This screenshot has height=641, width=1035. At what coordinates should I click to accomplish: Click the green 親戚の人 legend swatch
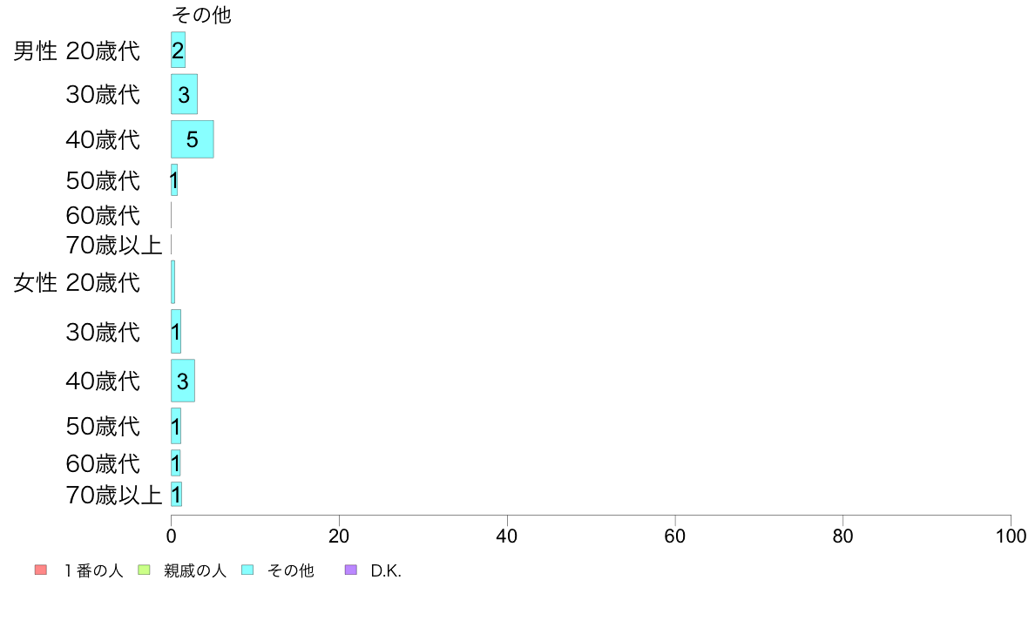click(144, 570)
